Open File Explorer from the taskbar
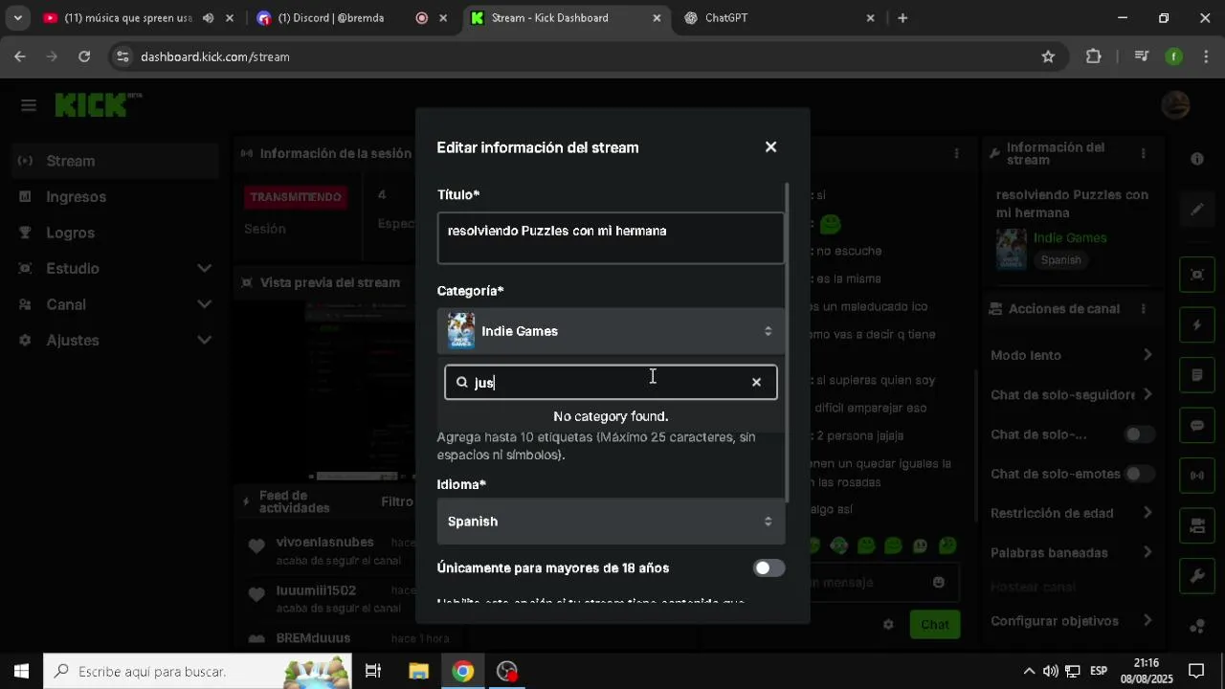The height and width of the screenshot is (689, 1225). (x=418, y=671)
